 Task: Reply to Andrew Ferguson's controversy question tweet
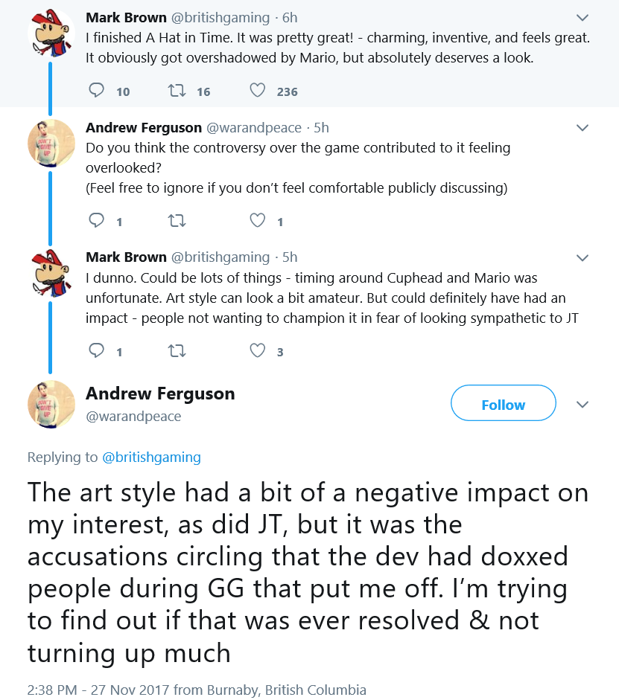click(97, 220)
